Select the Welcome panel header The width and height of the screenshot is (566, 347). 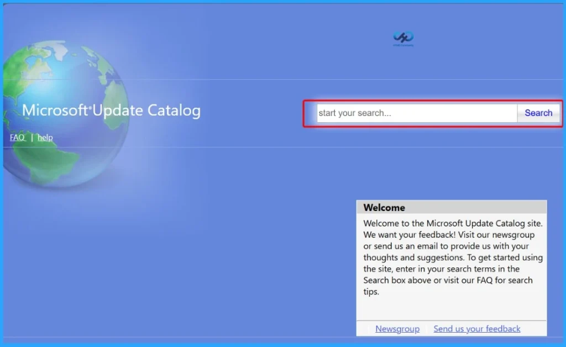click(451, 208)
